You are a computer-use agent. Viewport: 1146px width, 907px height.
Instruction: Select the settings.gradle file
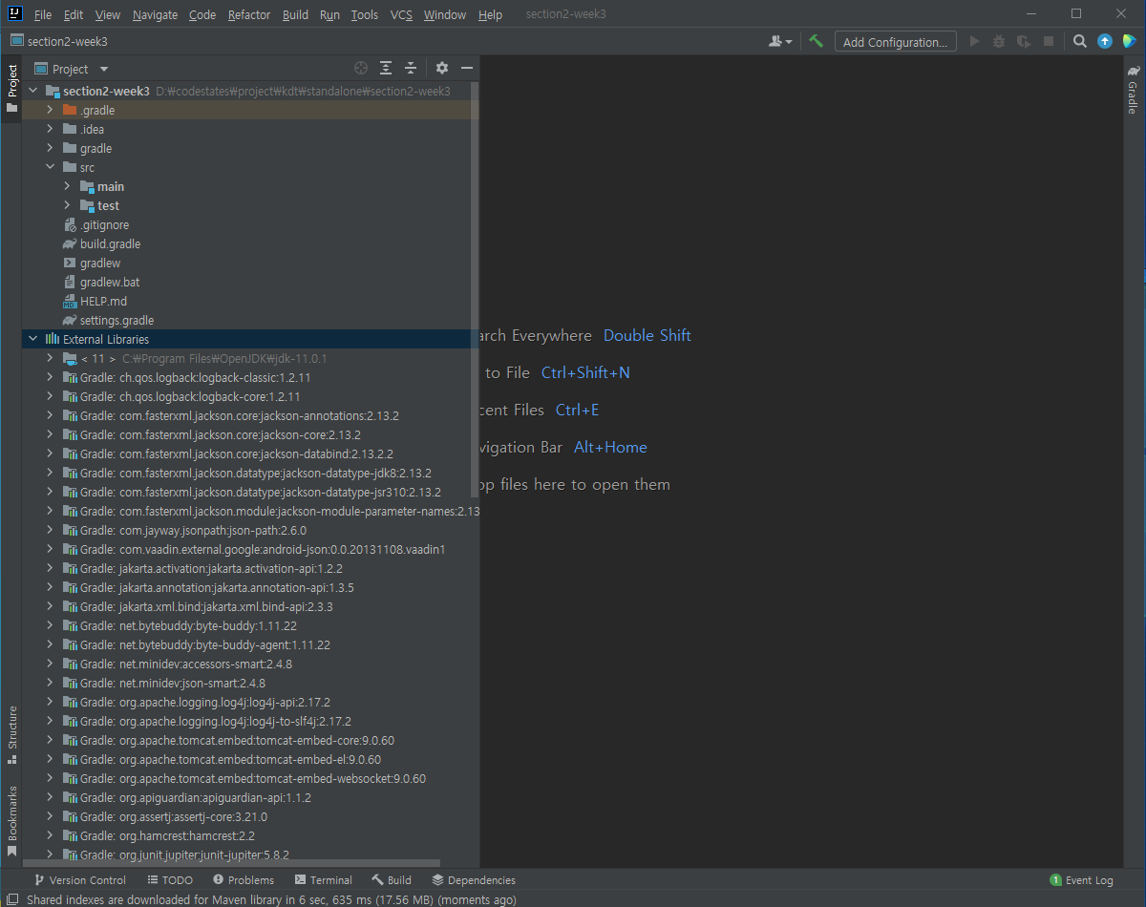(x=108, y=320)
